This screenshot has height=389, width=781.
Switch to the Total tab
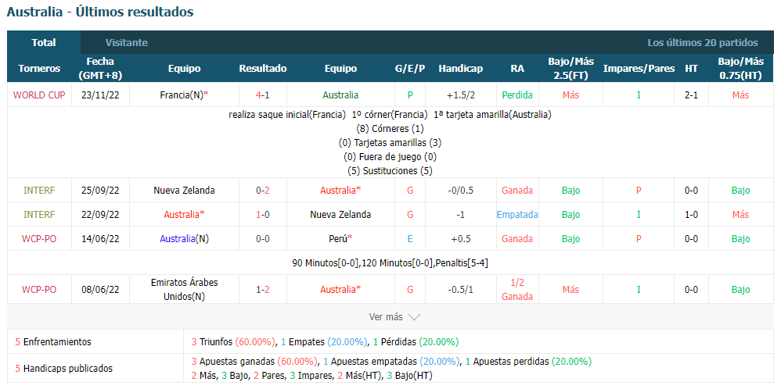pos(44,43)
